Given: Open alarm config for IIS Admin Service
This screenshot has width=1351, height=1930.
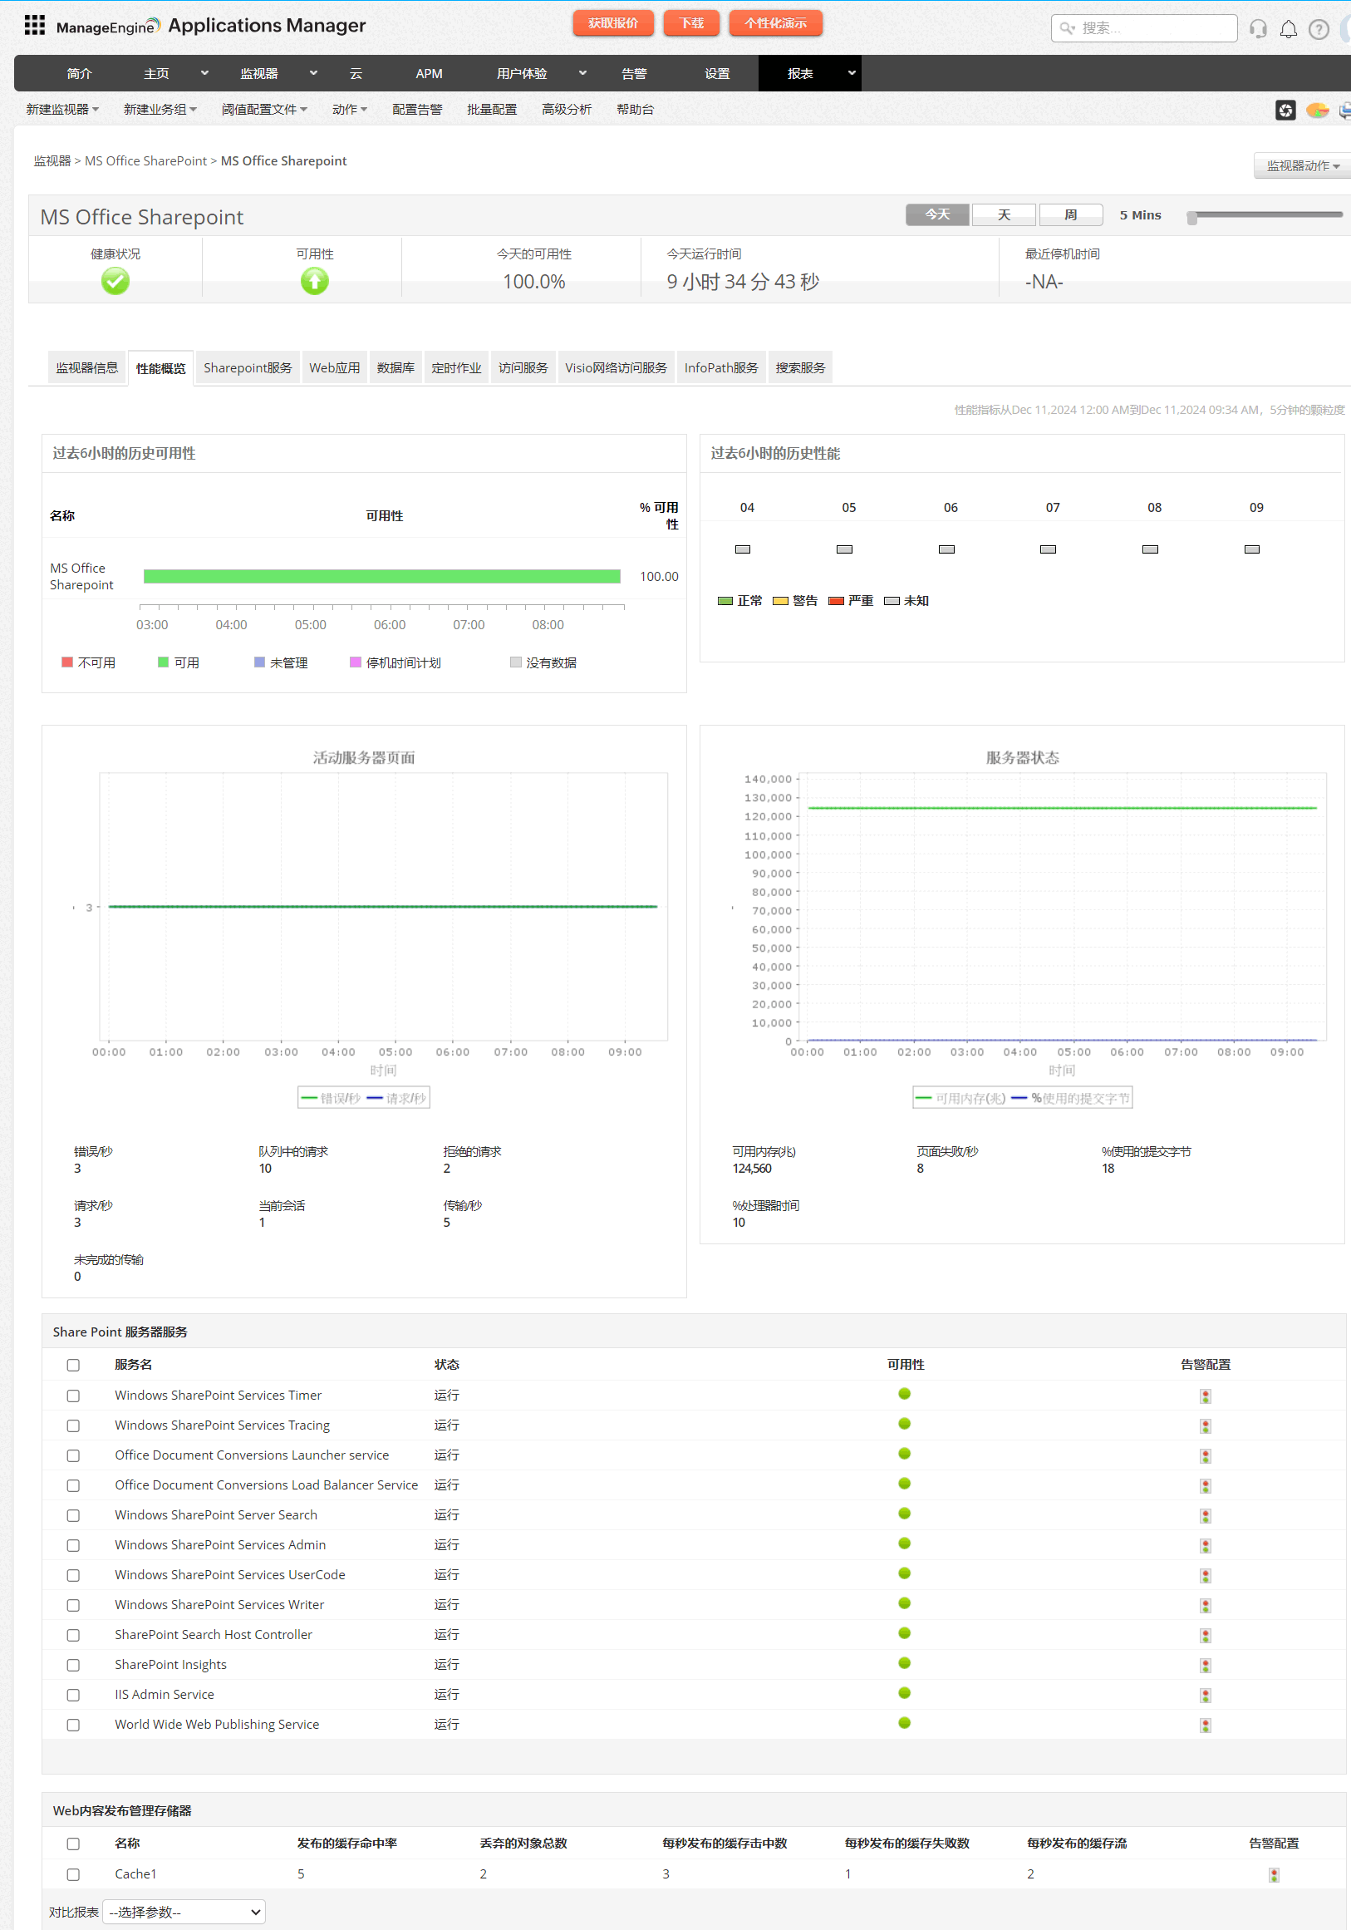Looking at the screenshot, I should point(1205,1696).
